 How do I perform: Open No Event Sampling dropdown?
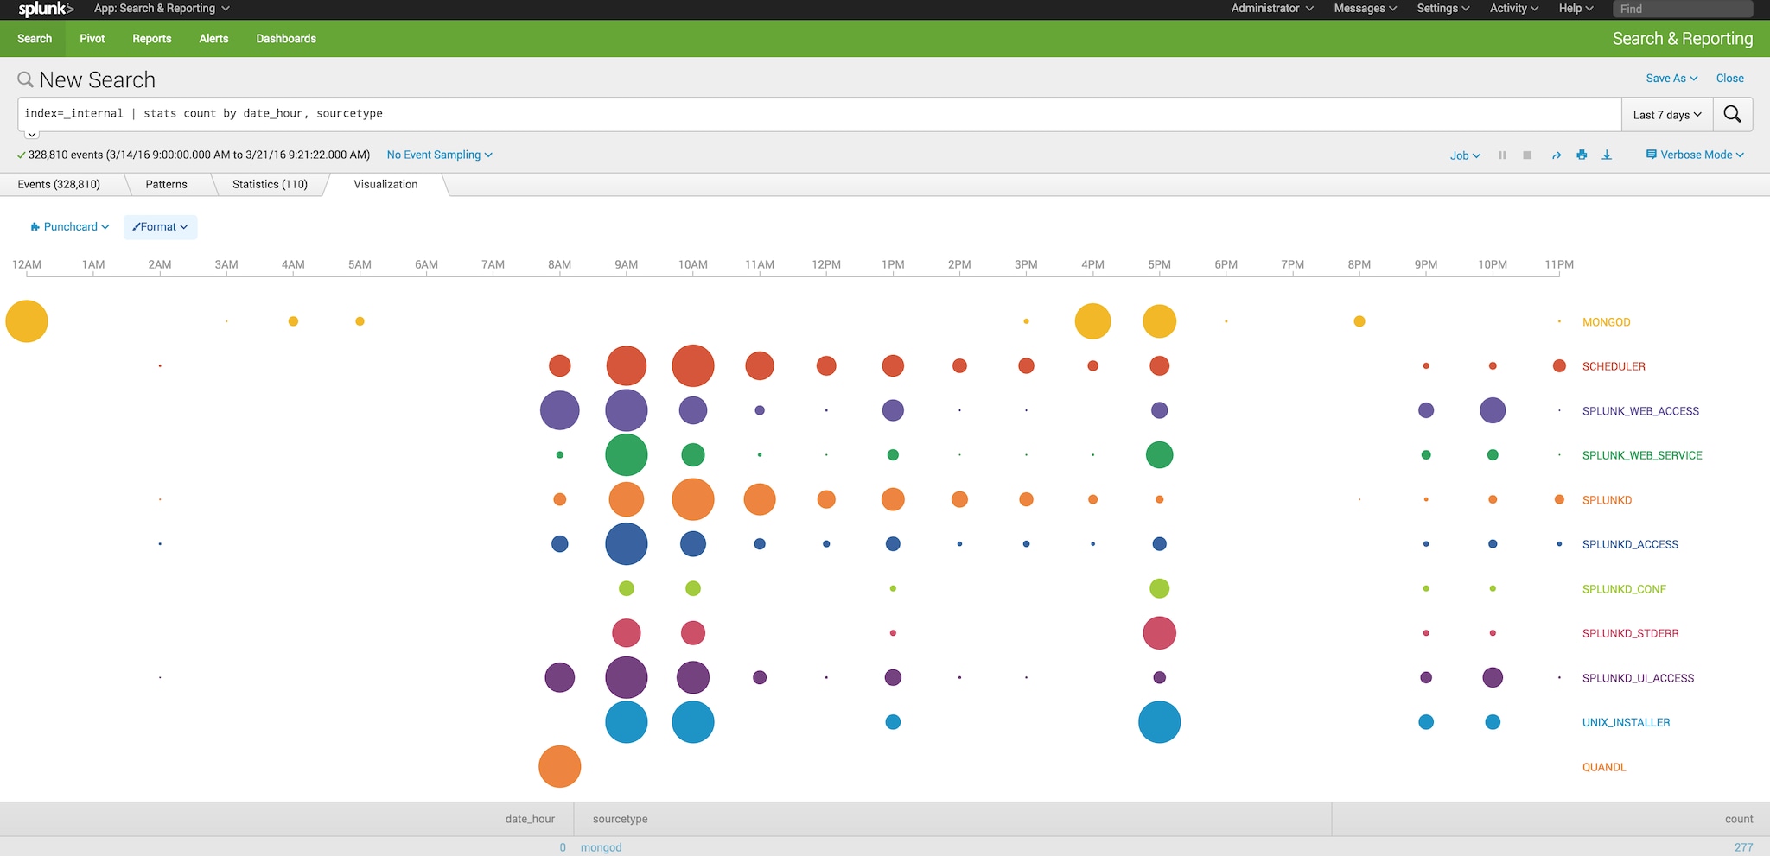pyautogui.click(x=439, y=155)
